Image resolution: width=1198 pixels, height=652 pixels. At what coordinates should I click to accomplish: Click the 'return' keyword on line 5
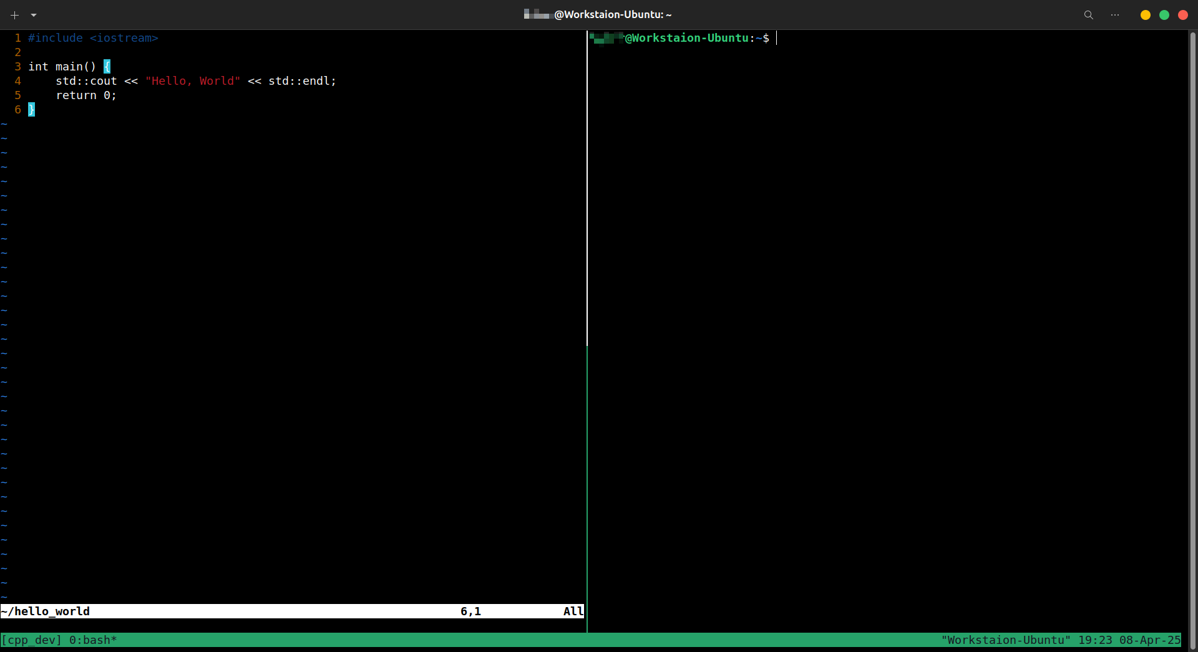pyautogui.click(x=76, y=95)
